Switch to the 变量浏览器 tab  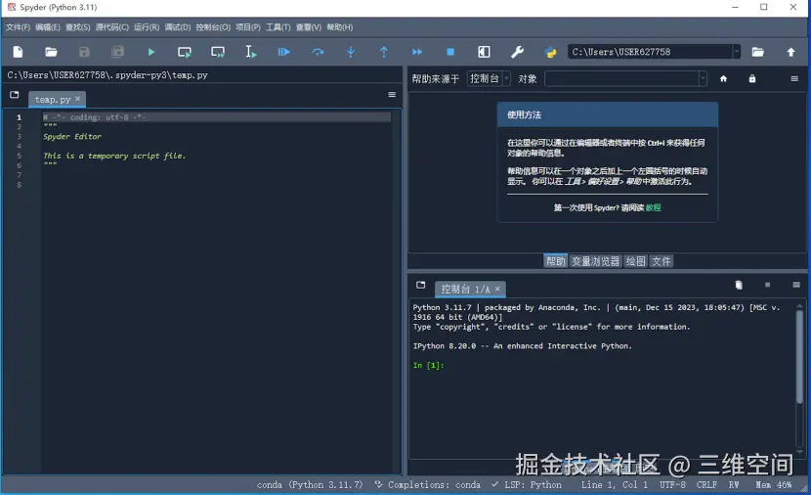(595, 261)
